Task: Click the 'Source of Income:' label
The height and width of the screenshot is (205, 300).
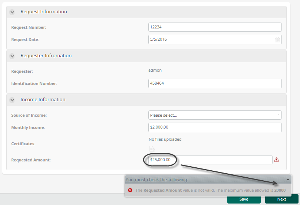Action: point(29,115)
